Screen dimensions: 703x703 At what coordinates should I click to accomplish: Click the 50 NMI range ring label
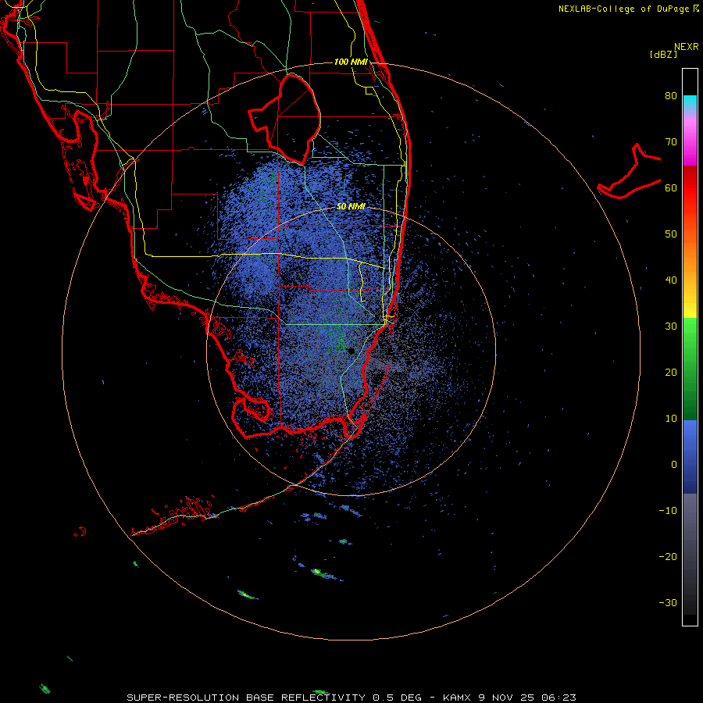(x=351, y=206)
